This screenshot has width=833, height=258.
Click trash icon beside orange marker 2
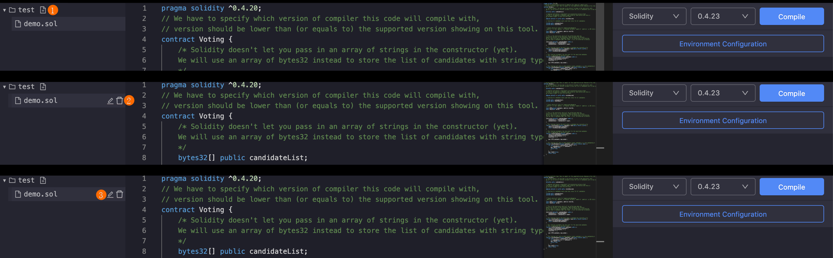click(120, 101)
